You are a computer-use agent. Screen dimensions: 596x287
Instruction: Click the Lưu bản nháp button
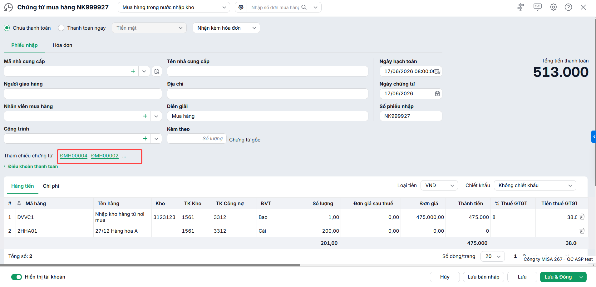pos(484,277)
